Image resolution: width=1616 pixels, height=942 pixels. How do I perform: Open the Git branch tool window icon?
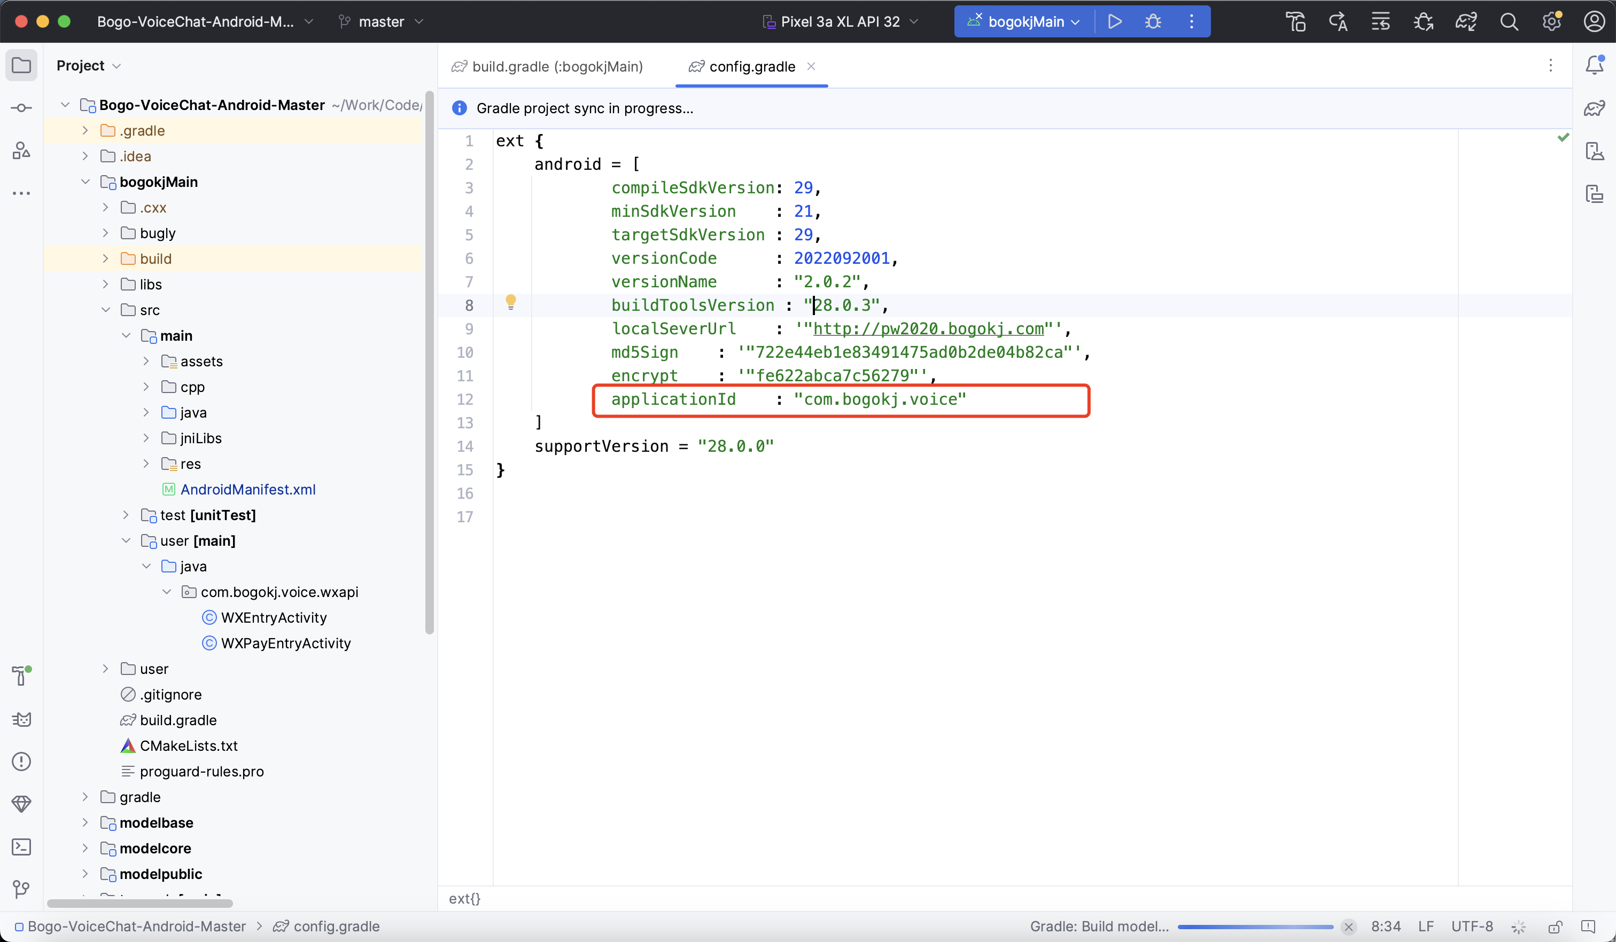(21, 889)
